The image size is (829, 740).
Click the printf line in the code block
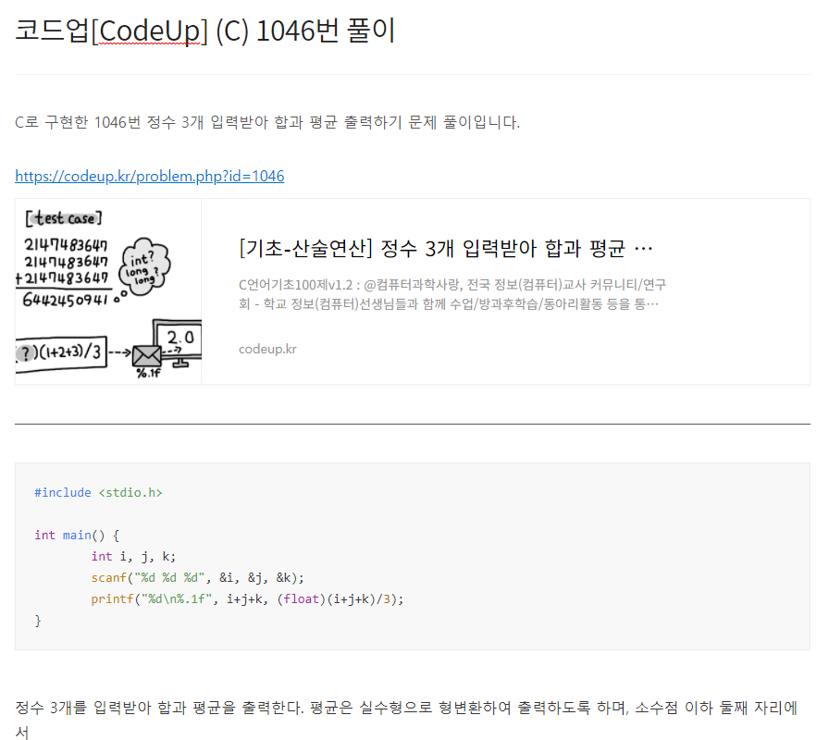click(247, 598)
